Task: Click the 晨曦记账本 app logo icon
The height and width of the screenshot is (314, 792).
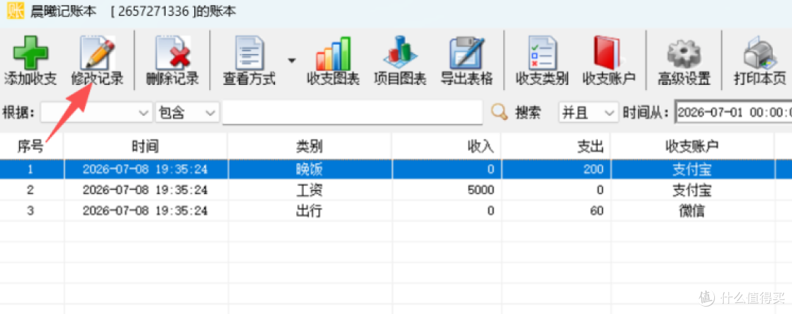Action: [15, 10]
